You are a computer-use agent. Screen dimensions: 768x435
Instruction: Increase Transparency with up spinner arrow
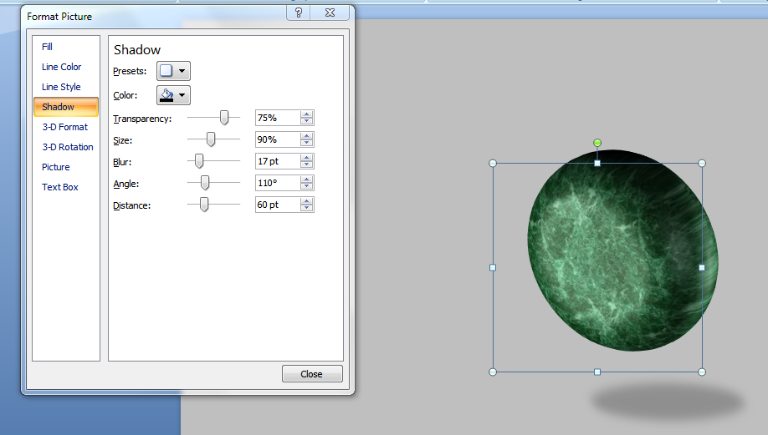(x=306, y=114)
